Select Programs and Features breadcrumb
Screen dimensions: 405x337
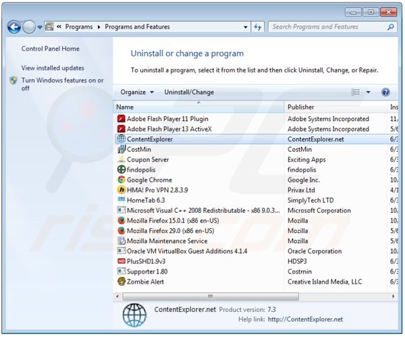coord(137,27)
